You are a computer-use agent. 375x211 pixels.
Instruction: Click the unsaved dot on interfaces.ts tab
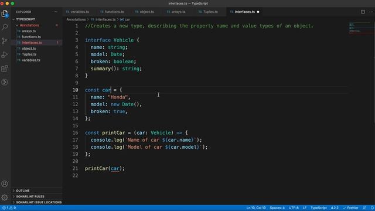coord(258,12)
